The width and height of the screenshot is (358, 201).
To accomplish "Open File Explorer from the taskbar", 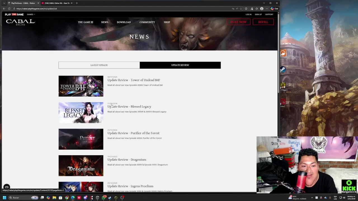I will pyautogui.click(x=54, y=198).
